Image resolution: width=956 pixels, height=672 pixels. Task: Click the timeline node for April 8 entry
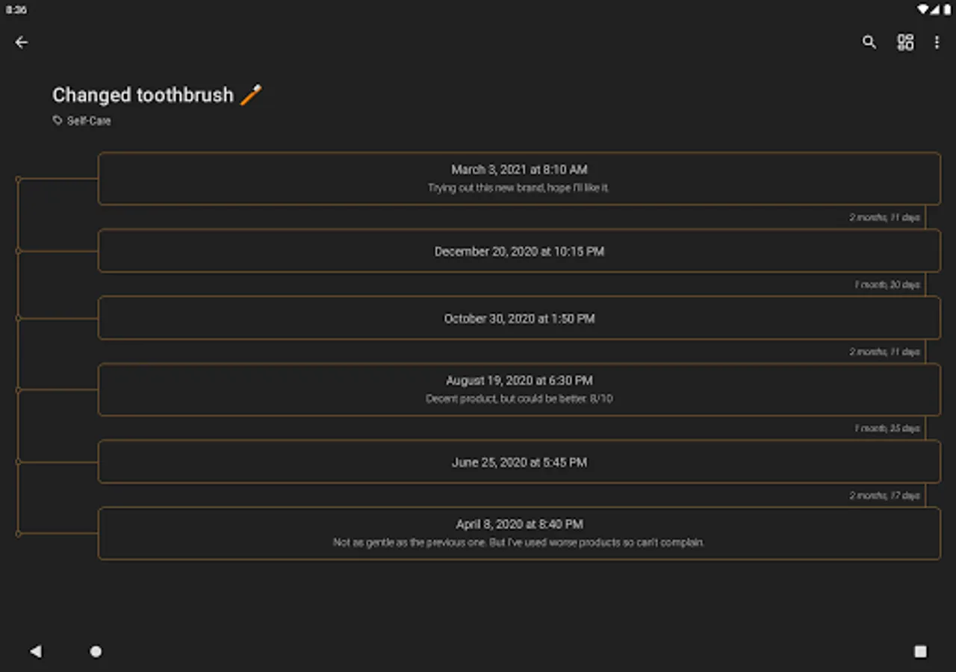click(19, 534)
